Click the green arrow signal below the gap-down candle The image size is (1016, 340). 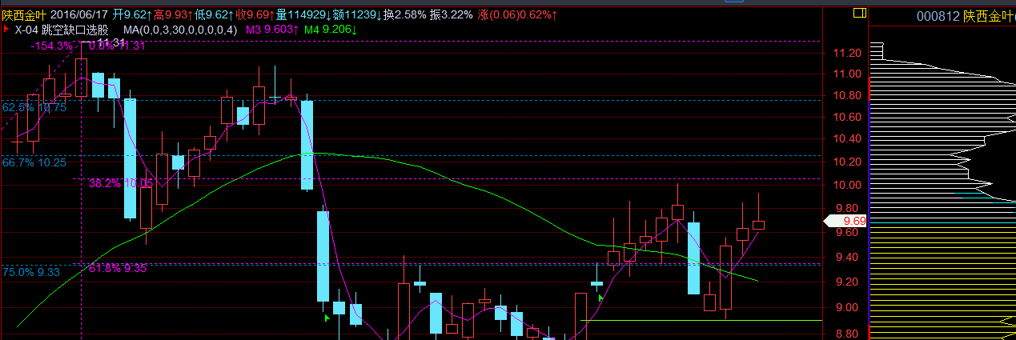(x=326, y=318)
